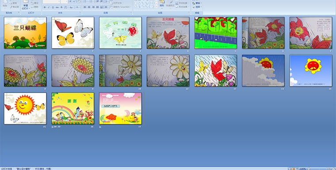Open the Select (选择) editing menu
Image resolution: width=336 pixels, height=170 pixels.
(x=197, y=7)
